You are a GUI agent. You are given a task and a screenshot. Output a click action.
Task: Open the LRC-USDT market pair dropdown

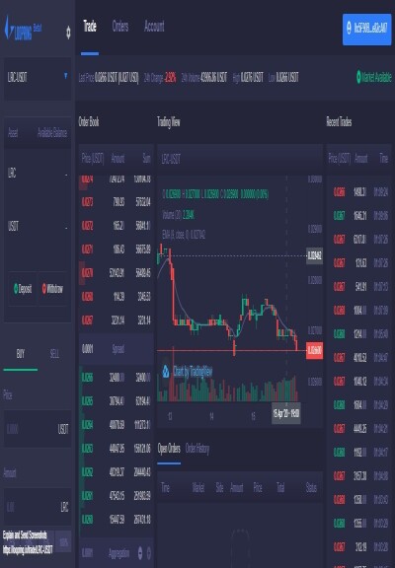pos(38,77)
